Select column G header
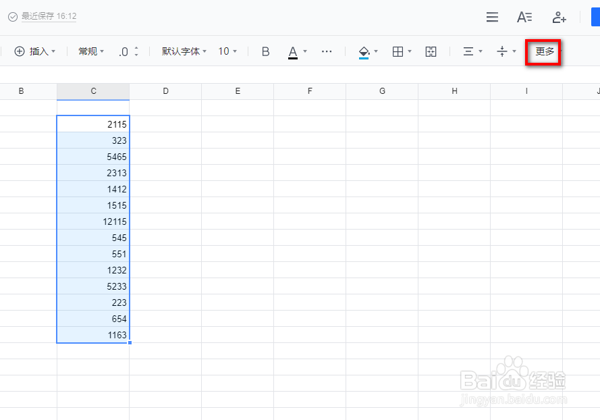 coord(382,91)
